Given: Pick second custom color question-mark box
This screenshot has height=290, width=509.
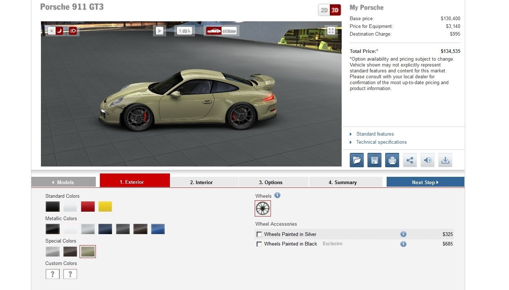Looking at the screenshot, I should (x=70, y=274).
